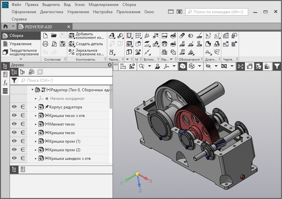
Task: Click the layers stack sidebar icon
Action: 5,91
